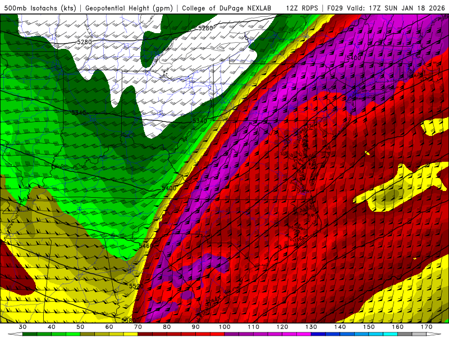The image size is (449, 337).
Task: Click colorbar scale label '30'
Action: point(22,327)
